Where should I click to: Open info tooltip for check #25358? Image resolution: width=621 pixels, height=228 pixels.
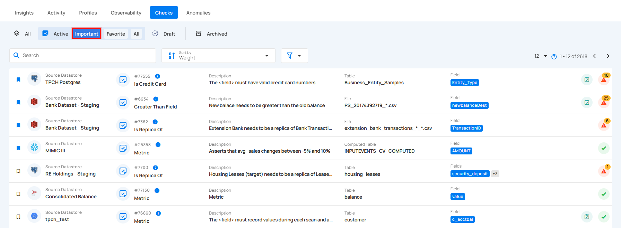(158, 144)
